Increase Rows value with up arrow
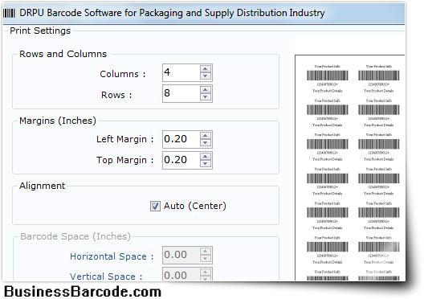The width and height of the screenshot is (424, 299). [206, 89]
